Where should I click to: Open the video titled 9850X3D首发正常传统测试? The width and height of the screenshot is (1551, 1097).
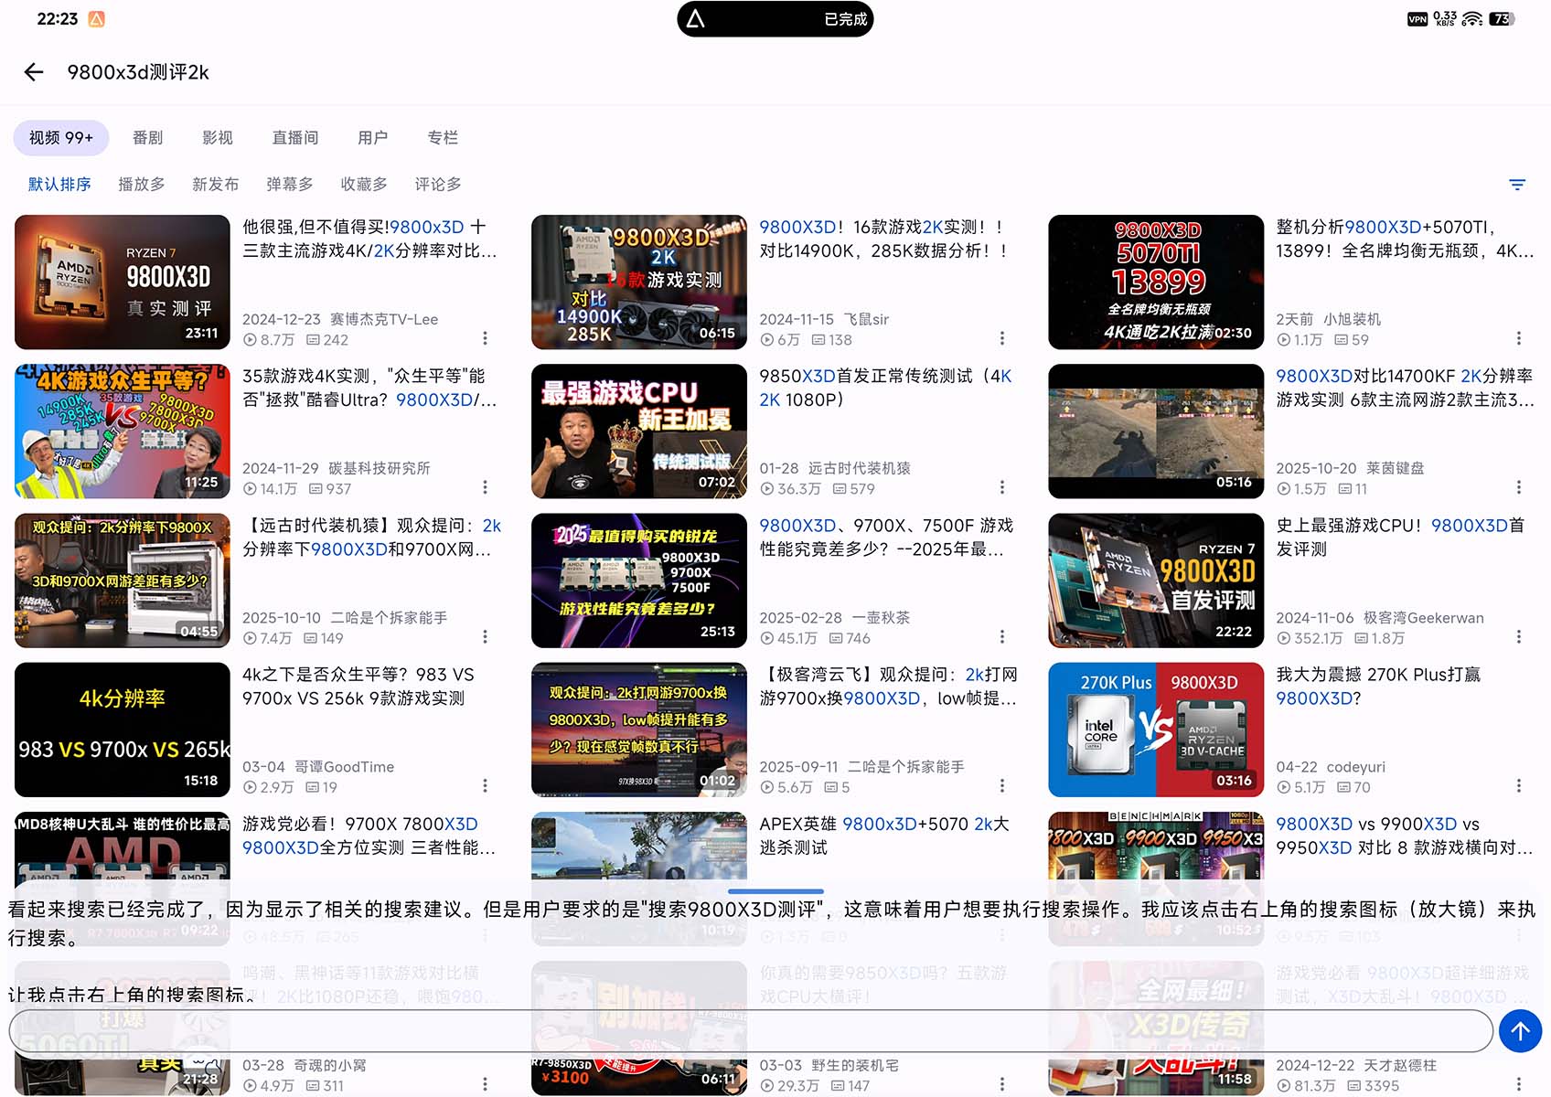tap(886, 388)
